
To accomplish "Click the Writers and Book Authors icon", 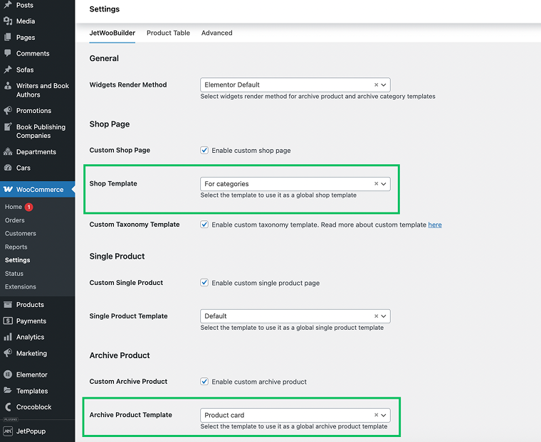I will pyautogui.click(x=8, y=86).
